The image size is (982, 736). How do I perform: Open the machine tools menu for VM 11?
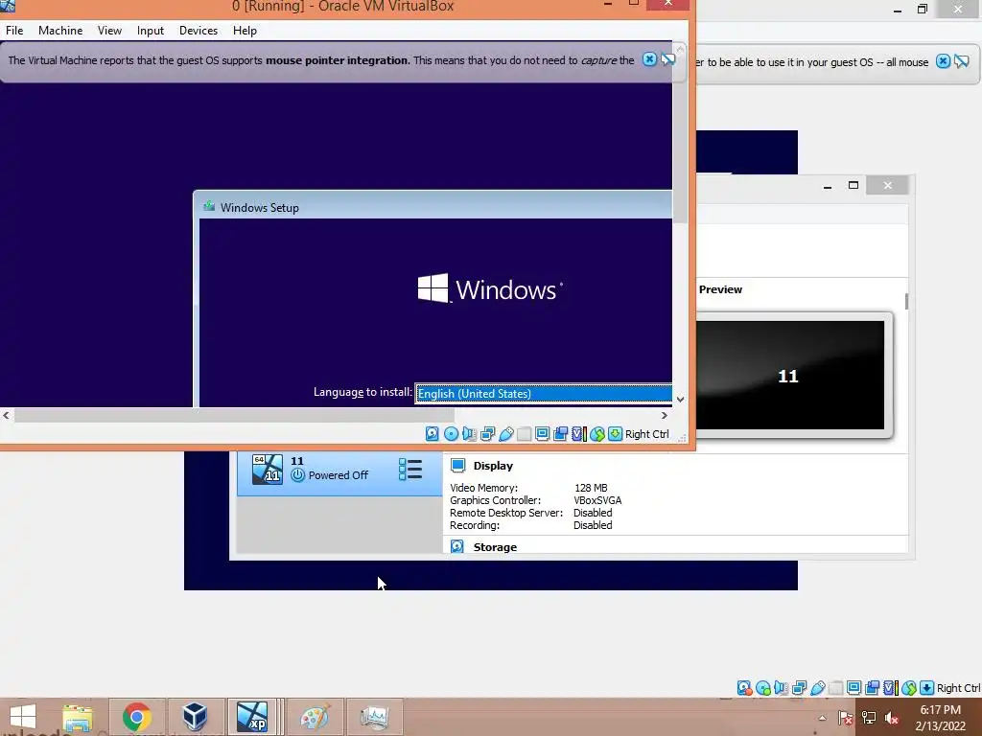[410, 469]
